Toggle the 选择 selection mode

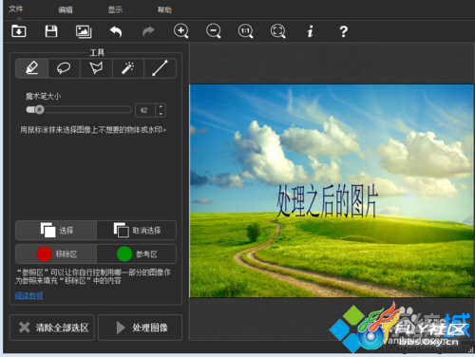pyautogui.click(x=56, y=230)
